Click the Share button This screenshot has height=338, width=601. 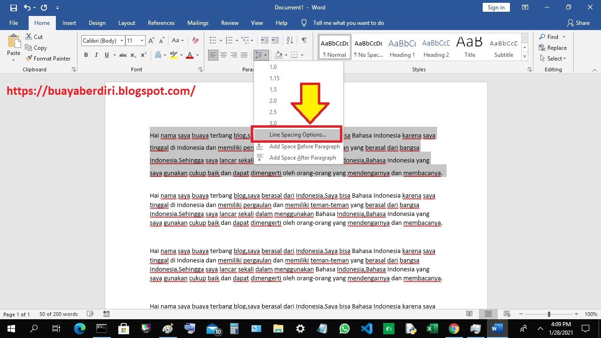tap(578, 23)
